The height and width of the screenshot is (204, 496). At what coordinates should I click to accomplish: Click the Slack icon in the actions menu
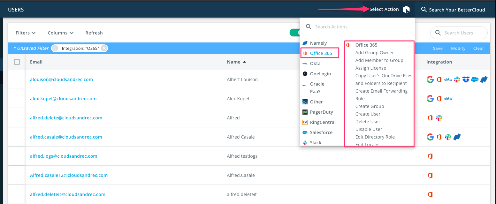[x=305, y=142]
